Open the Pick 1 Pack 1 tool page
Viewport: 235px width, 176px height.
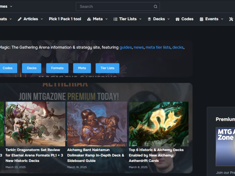click(x=65, y=19)
